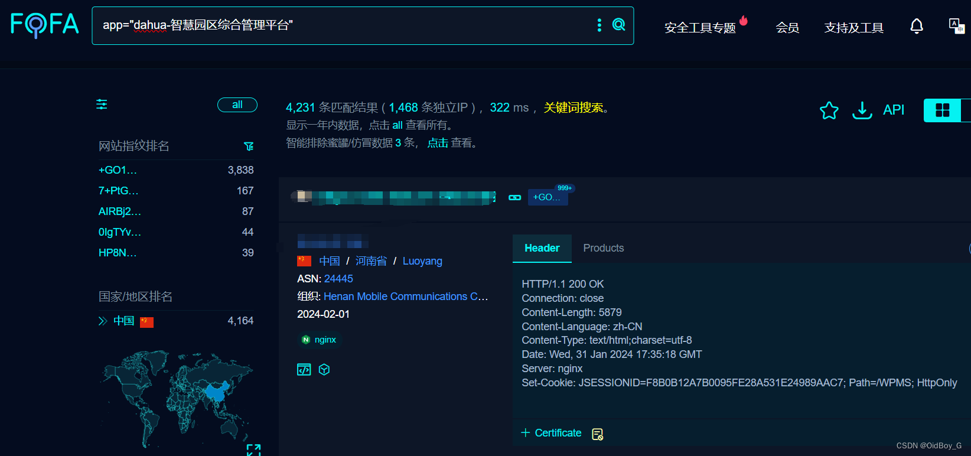Open ASN 24445 link
This screenshot has width=971, height=456.
338,279
